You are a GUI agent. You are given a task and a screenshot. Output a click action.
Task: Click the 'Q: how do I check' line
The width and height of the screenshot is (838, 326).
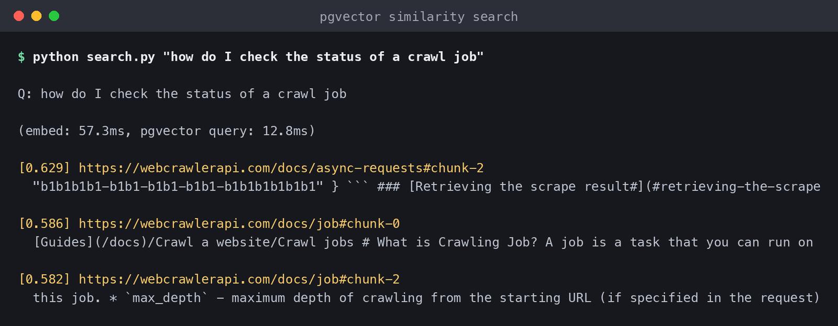pyautogui.click(x=182, y=94)
